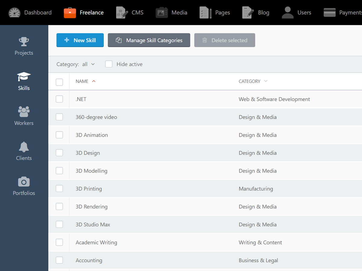This screenshot has height=271, width=362.
Task: Open the Category all filter dropdown
Action: point(88,64)
